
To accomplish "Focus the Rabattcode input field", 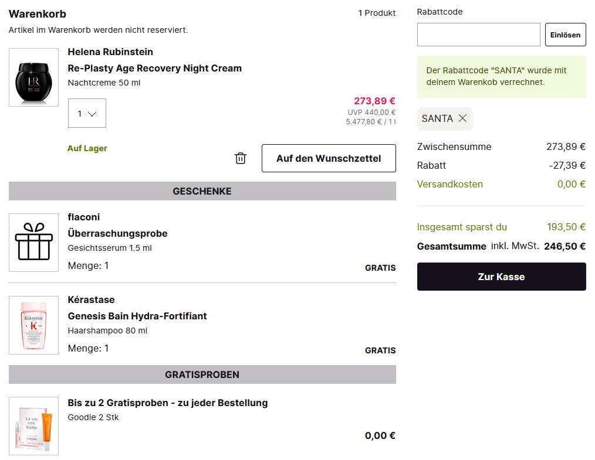I will pos(478,35).
